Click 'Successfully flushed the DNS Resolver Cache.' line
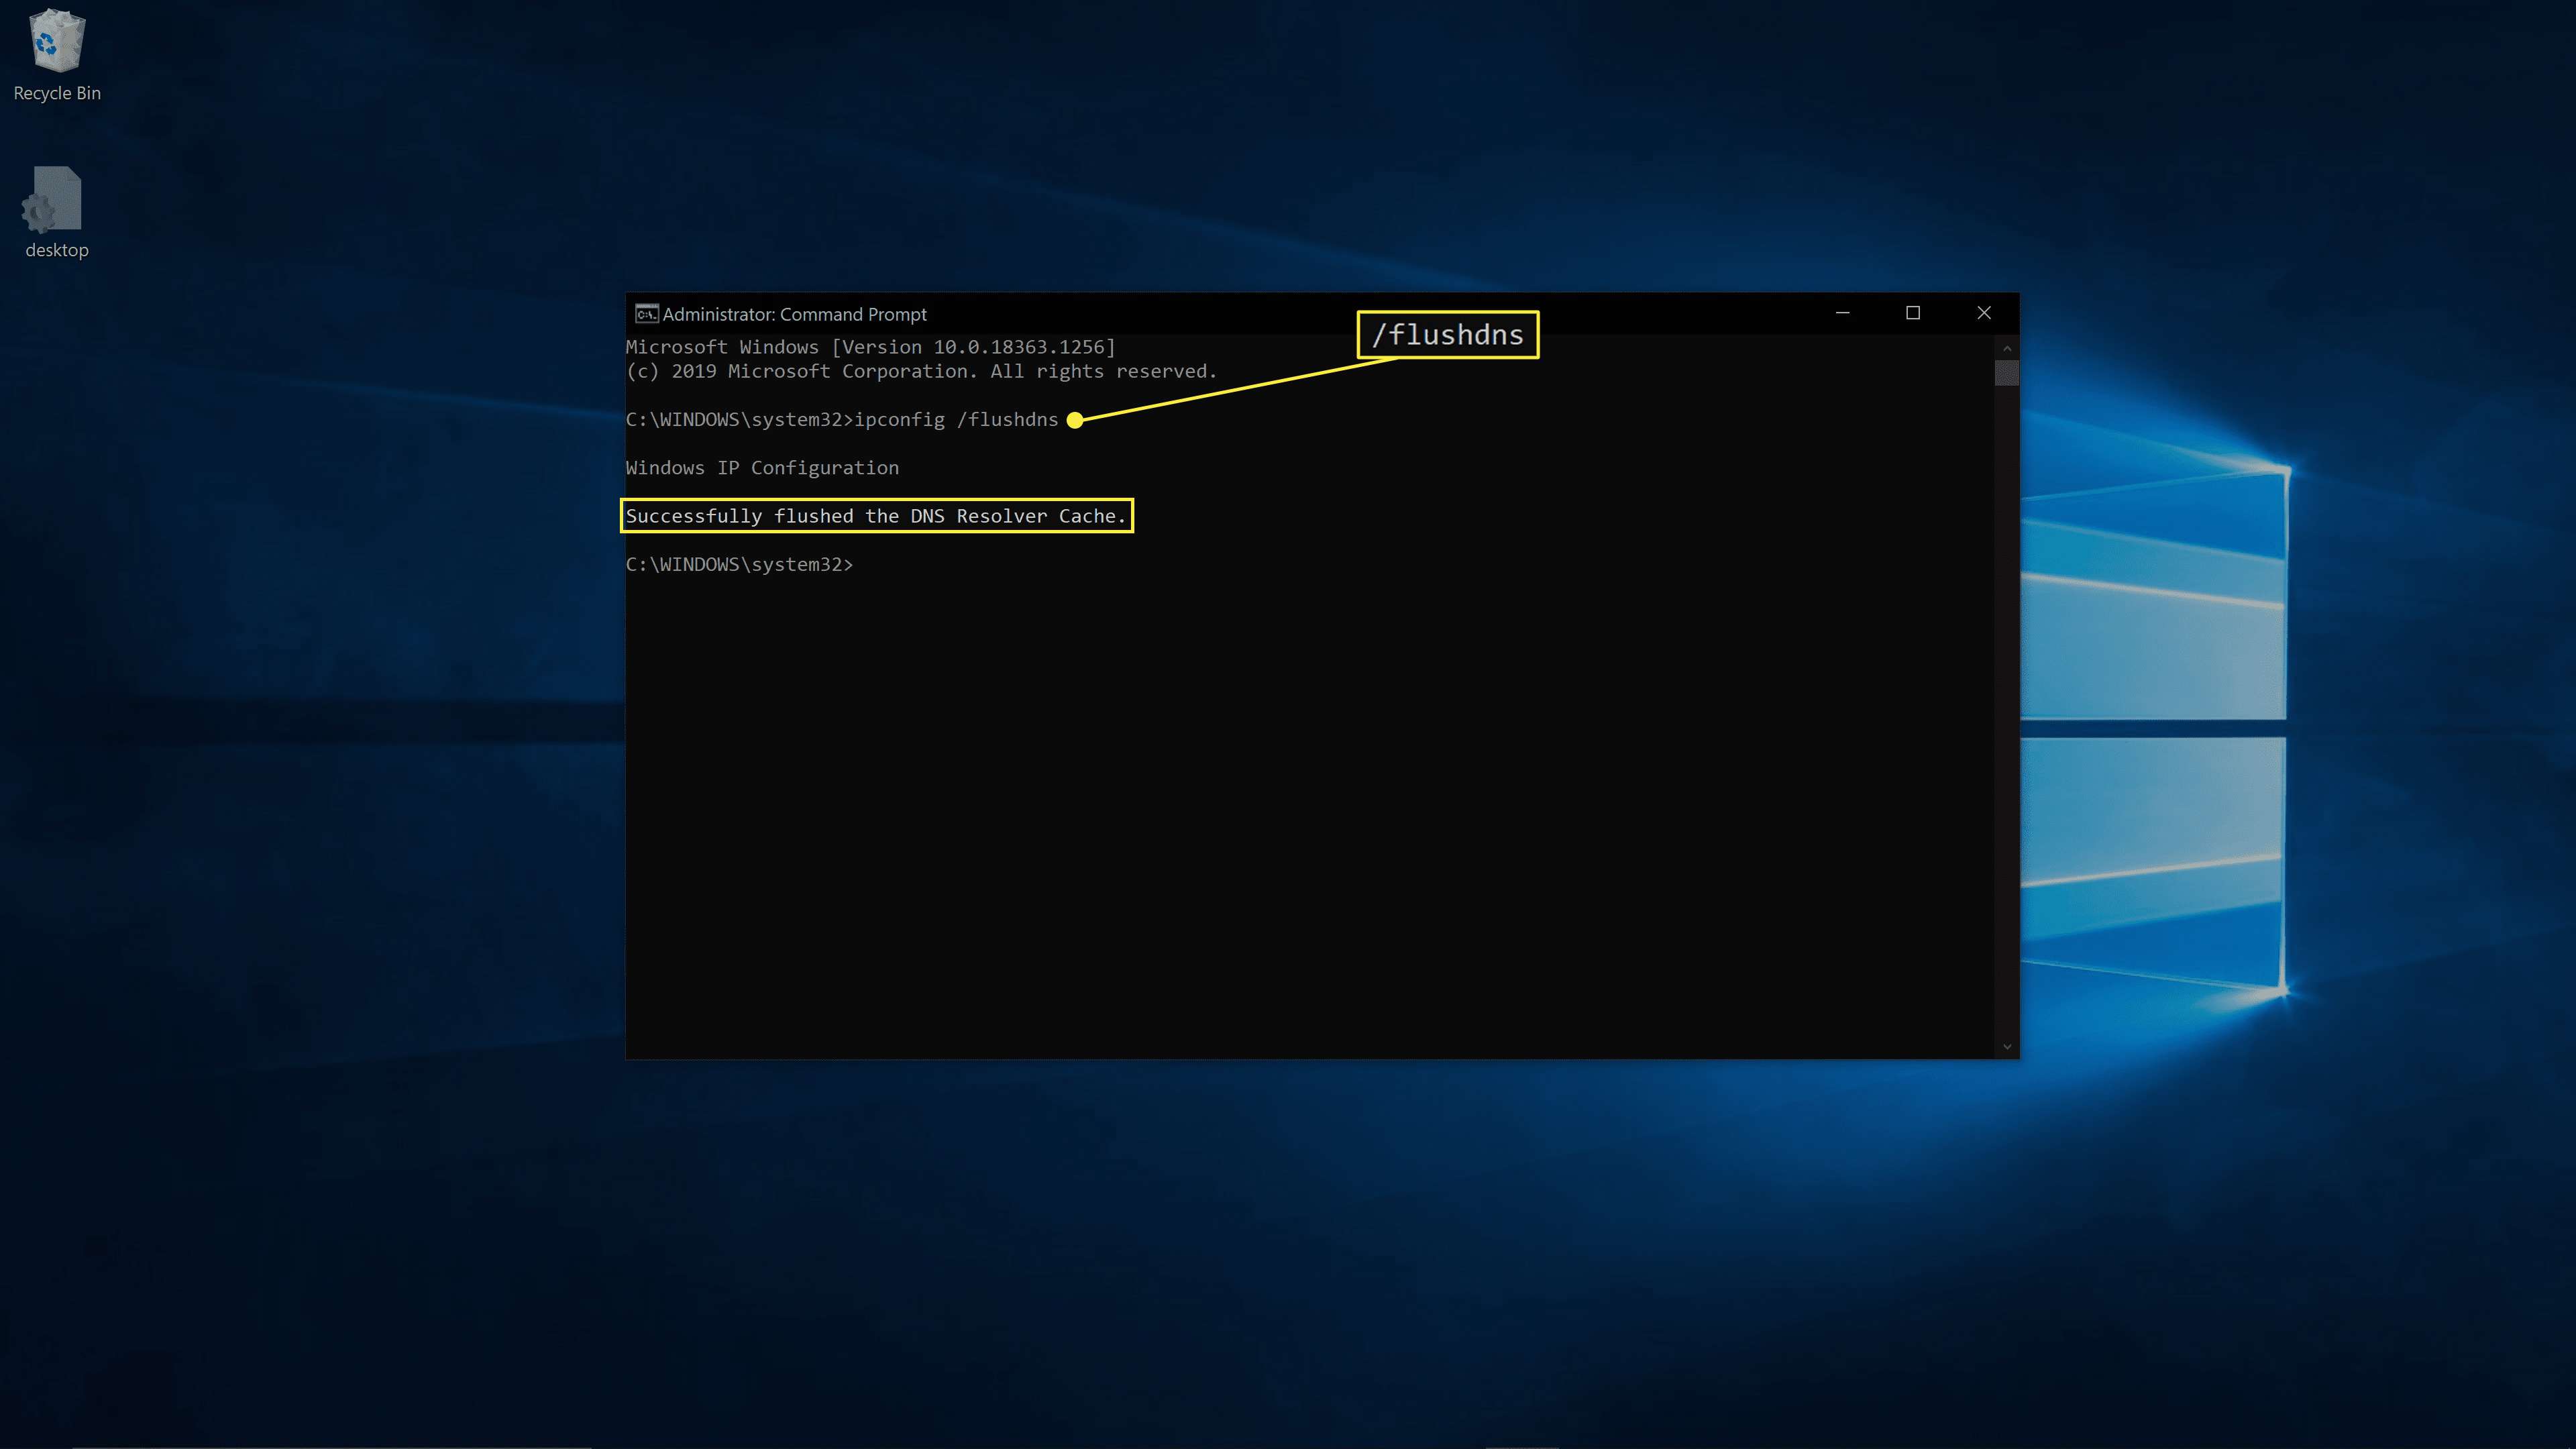Viewport: 2576px width, 1449px height. (x=876, y=516)
